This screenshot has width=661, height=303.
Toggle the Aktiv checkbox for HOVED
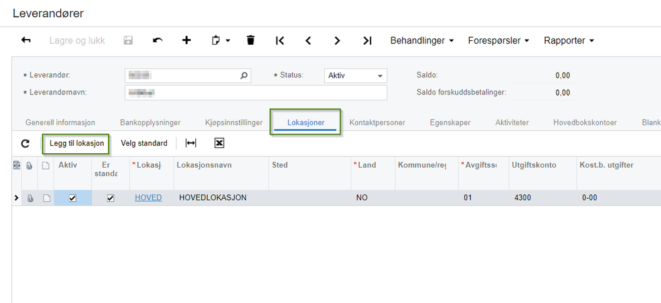(x=73, y=198)
